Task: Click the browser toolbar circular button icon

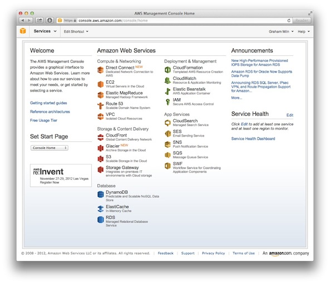Action: (x=50, y=20)
